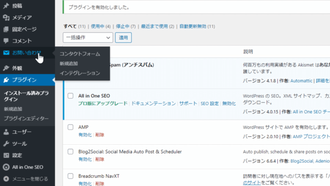The height and width of the screenshot is (186, 330).
Task: Click the user icon beside ユーザー
Action: (x=6, y=132)
